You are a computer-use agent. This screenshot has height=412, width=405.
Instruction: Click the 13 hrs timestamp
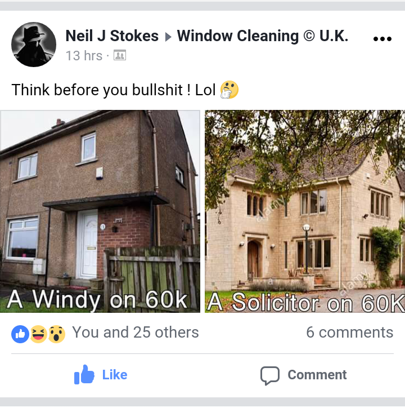[84, 56]
